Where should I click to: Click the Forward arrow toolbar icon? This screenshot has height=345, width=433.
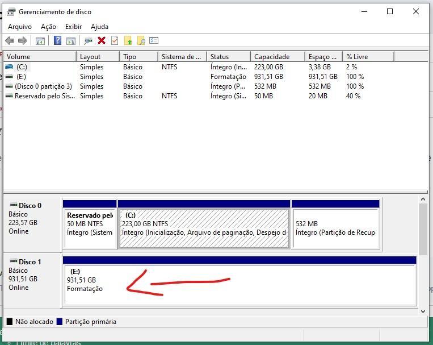(23, 41)
